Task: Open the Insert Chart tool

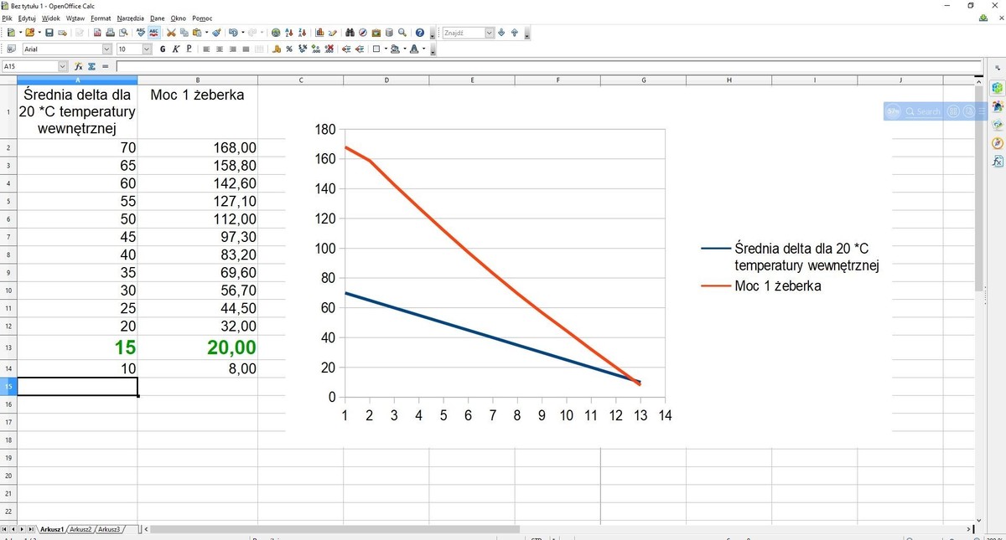Action: [320, 33]
